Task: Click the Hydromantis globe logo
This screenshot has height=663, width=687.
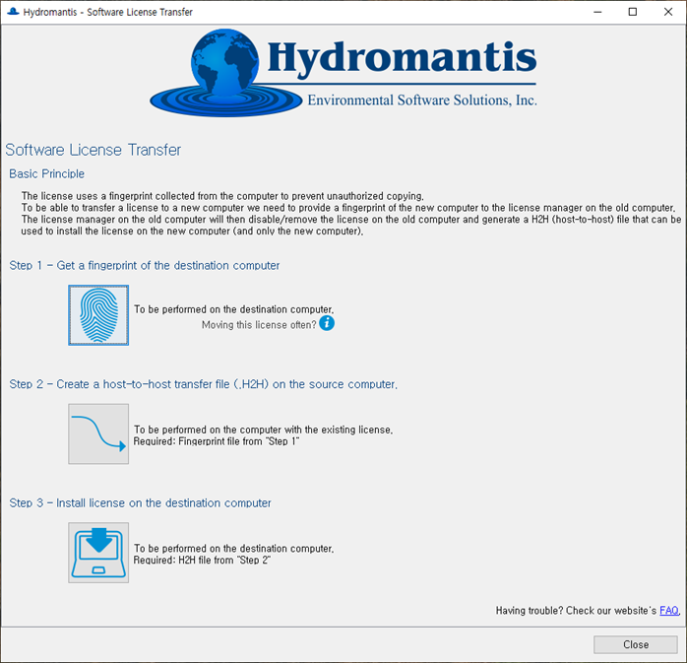Action: [225, 73]
